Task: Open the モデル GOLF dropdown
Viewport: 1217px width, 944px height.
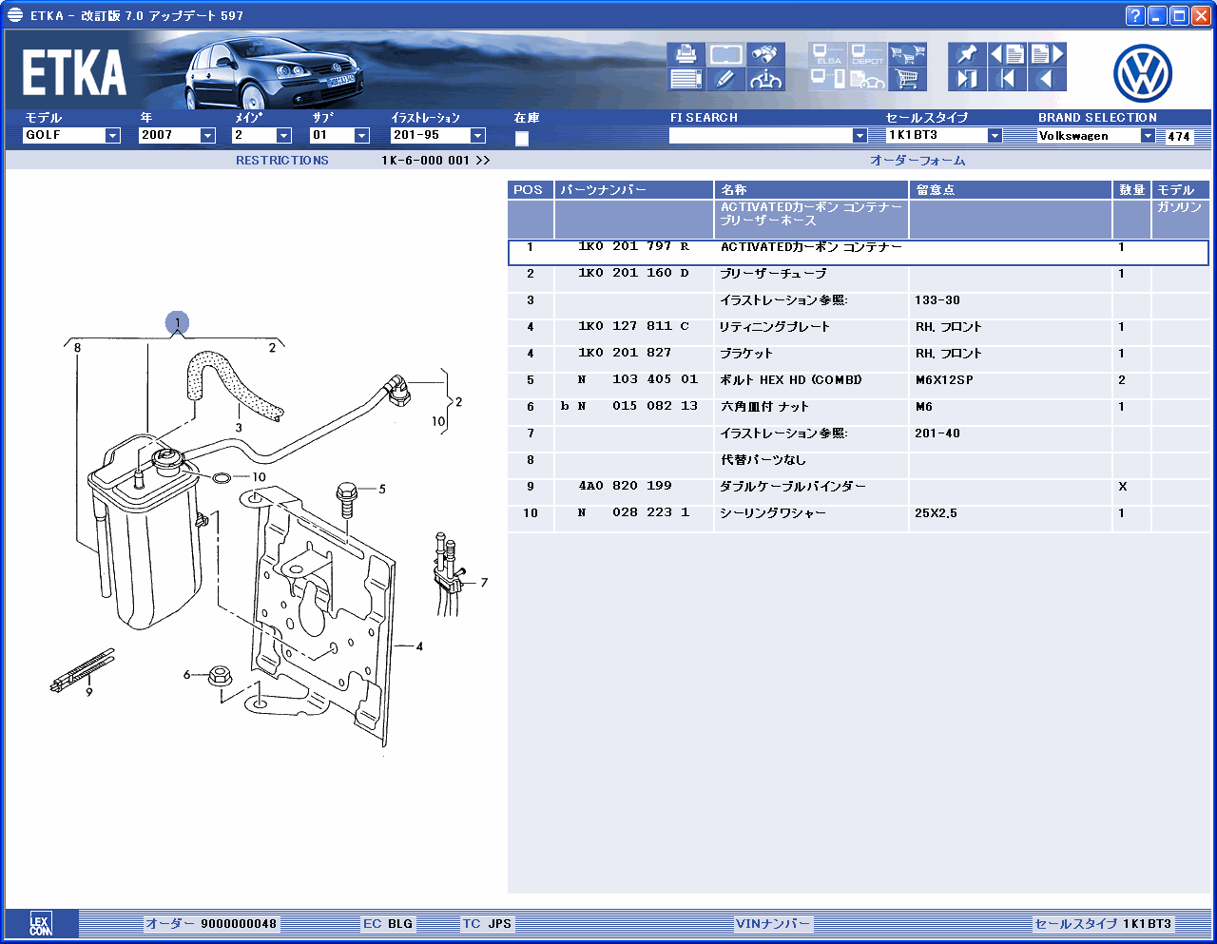Action: point(112,136)
